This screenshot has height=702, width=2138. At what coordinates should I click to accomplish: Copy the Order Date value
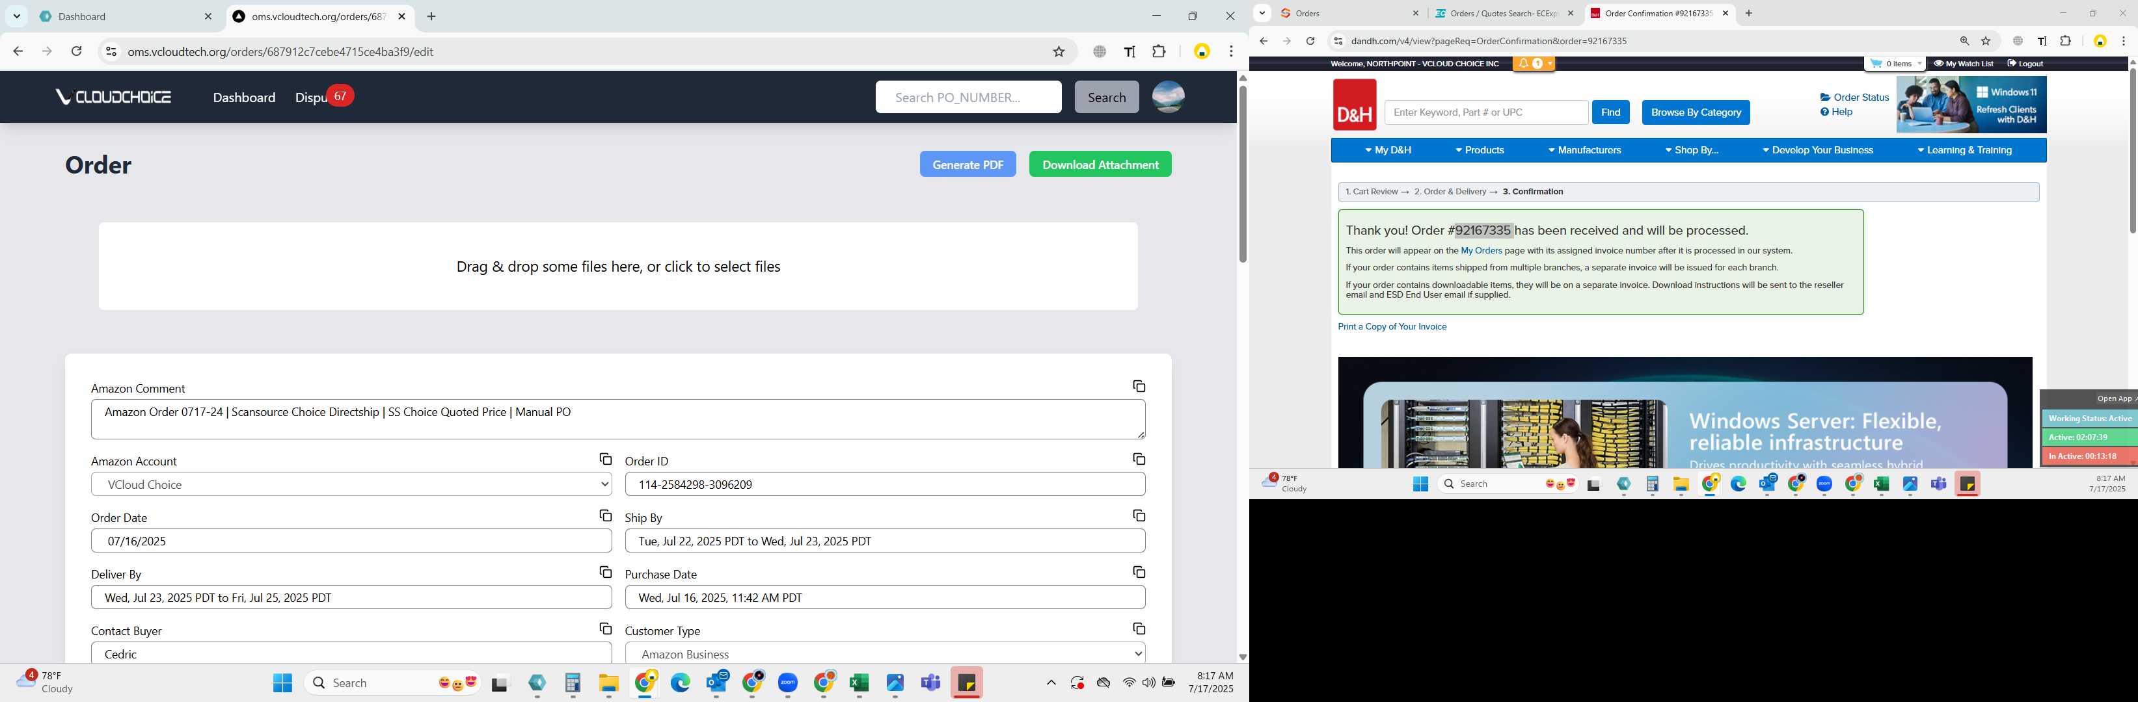pyautogui.click(x=605, y=515)
